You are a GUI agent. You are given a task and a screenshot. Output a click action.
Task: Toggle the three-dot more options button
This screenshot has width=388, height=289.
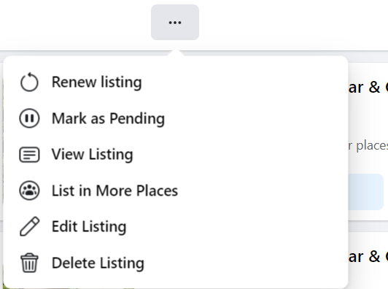tap(175, 23)
